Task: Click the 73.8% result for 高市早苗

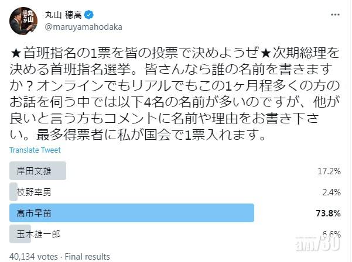Action: pos(330,213)
